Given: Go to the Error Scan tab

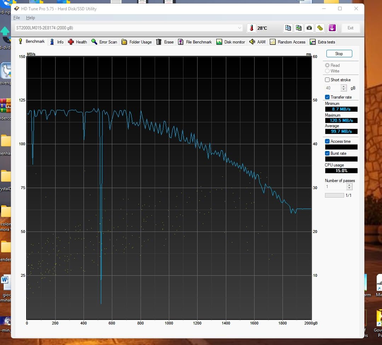Looking at the screenshot, I should tap(104, 42).
